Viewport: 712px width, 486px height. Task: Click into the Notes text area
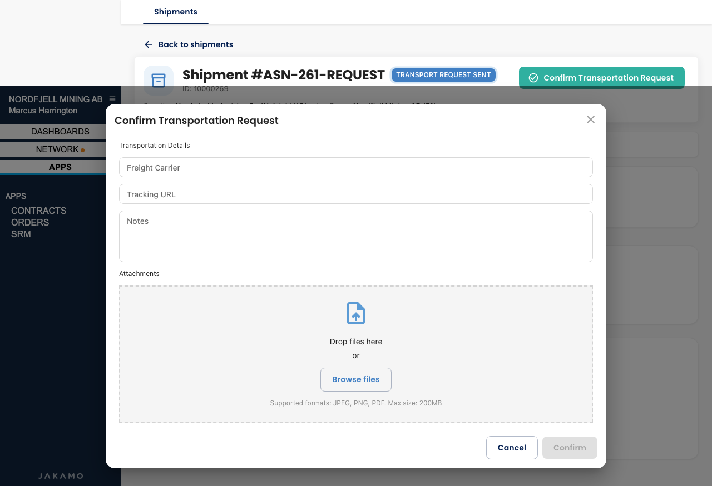tap(356, 236)
